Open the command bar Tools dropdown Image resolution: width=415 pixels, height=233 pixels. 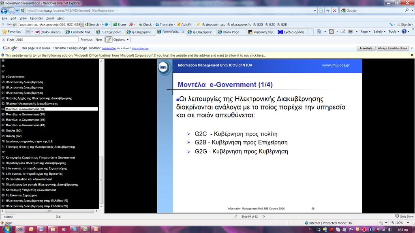[394, 32]
